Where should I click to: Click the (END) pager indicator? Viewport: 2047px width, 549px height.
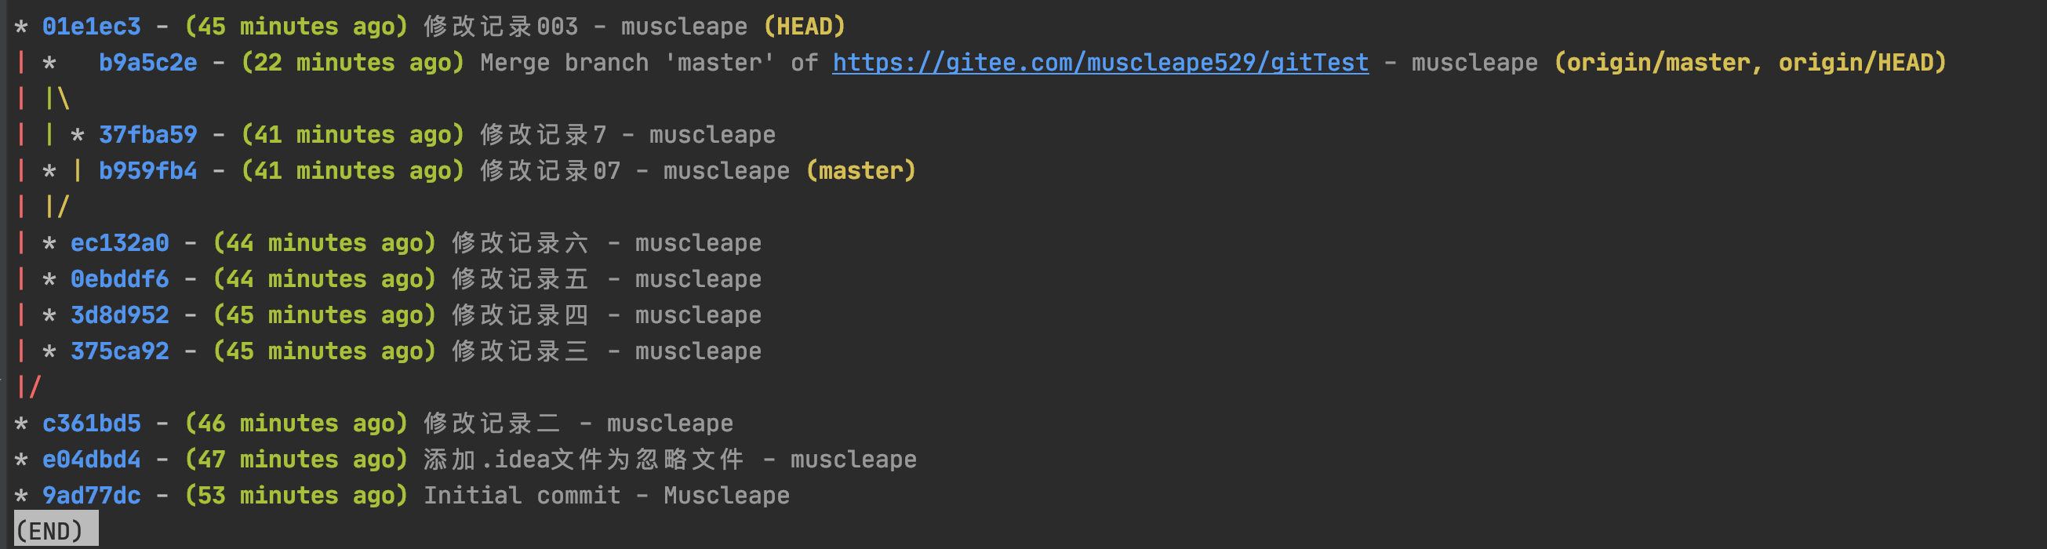(49, 531)
